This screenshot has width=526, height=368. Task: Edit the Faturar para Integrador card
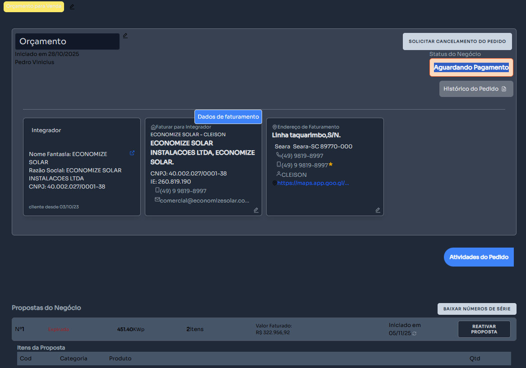[x=256, y=210]
